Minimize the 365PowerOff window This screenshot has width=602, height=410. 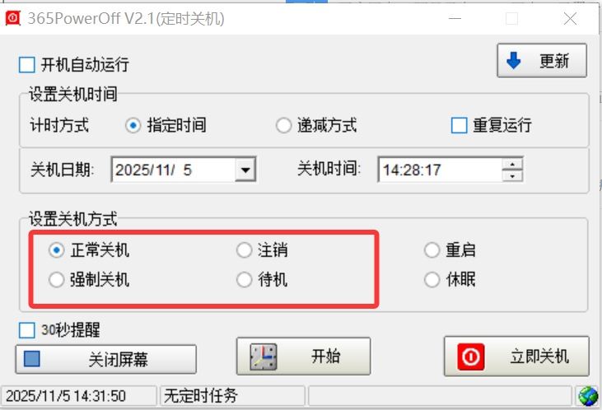455,18
